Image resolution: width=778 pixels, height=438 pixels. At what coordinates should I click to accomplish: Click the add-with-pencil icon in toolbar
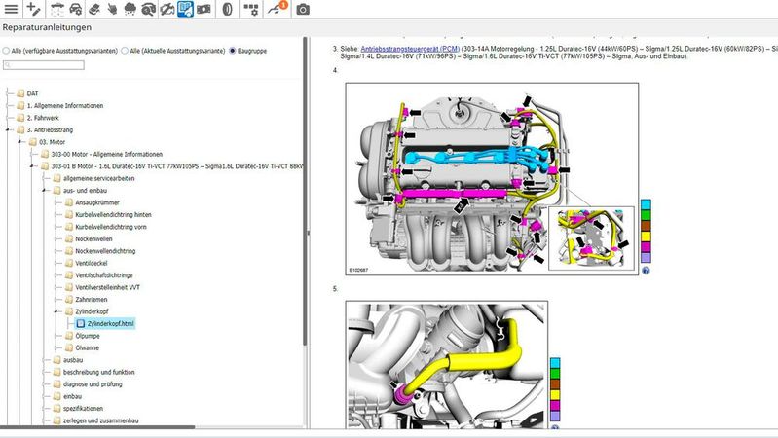click(x=33, y=9)
